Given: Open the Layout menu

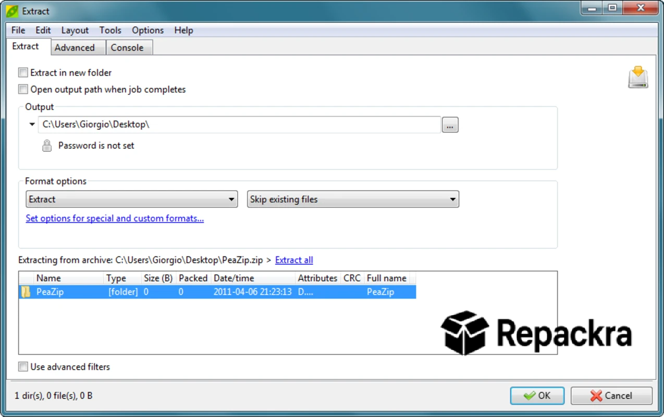Looking at the screenshot, I should click(x=75, y=30).
